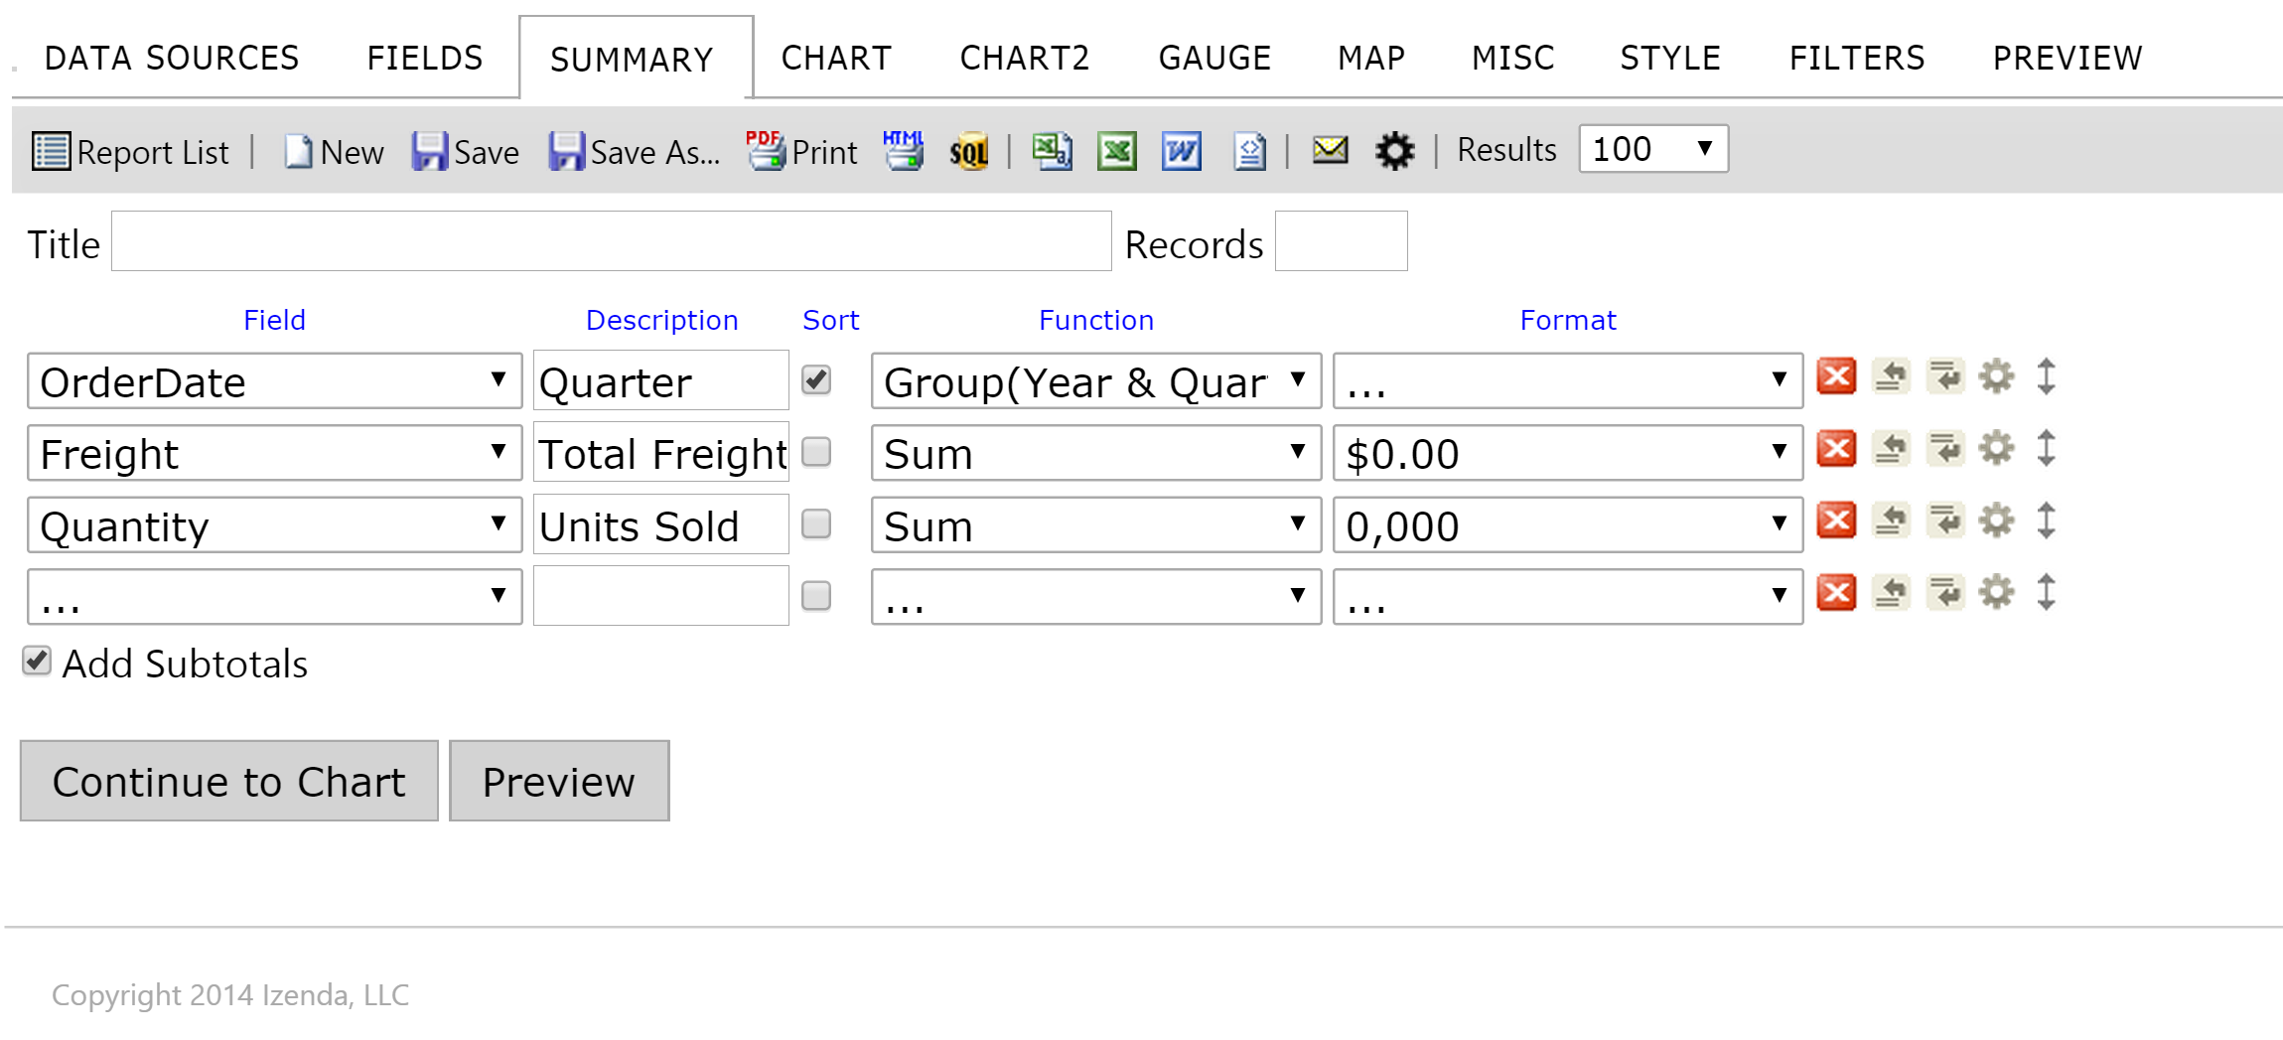Delete the empty last row
This screenshot has height=1040, width=2283.
click(x=1836, y=592)
